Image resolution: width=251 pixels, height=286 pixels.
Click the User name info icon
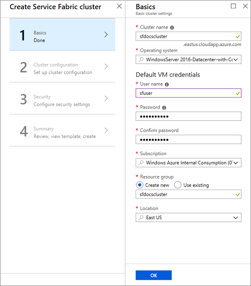pos(166,84)
